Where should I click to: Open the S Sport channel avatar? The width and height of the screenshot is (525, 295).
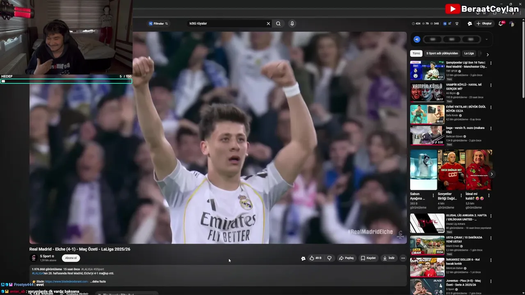point(34,258)
